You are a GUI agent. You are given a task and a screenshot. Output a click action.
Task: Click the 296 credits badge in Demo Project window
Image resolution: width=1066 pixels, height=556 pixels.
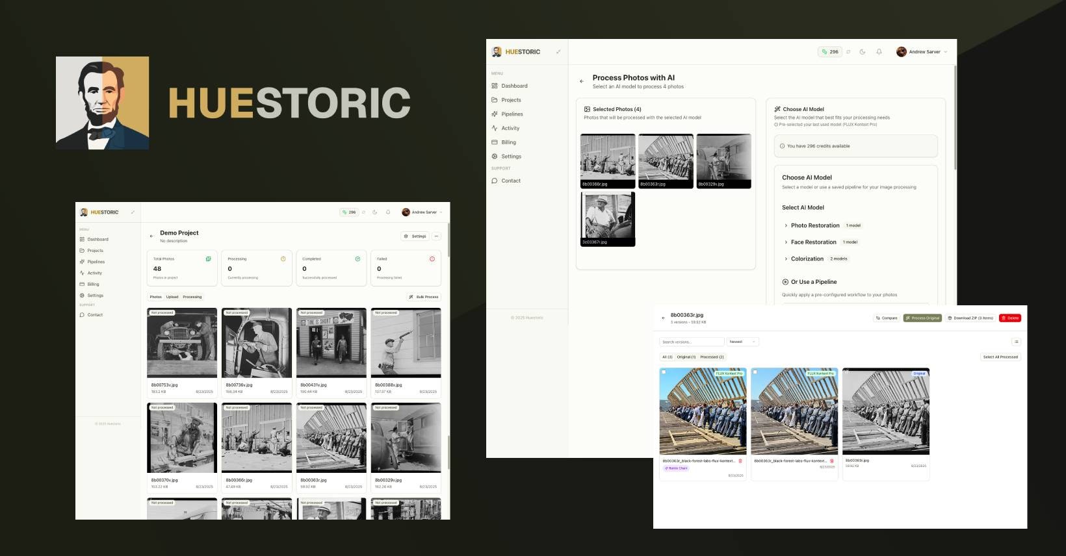[x=349, y=212]
